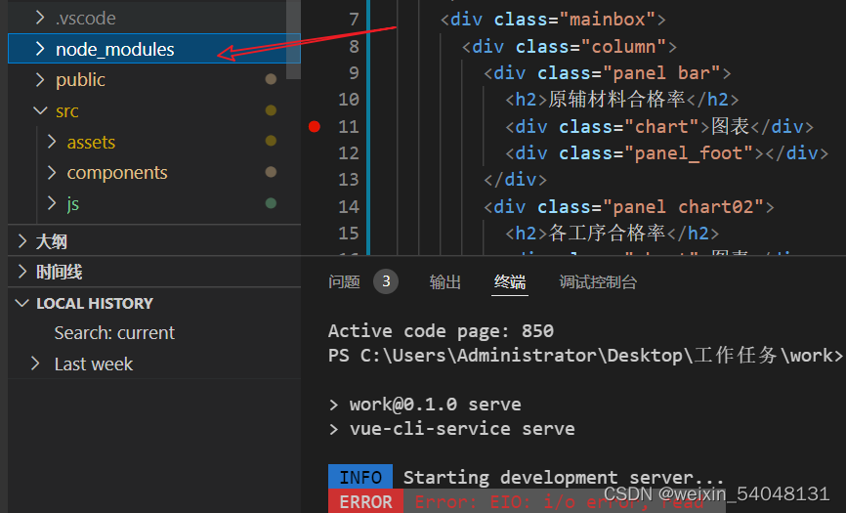Click the closing </div> on line 13
This screenshot has width=846, height=513.
515,180
